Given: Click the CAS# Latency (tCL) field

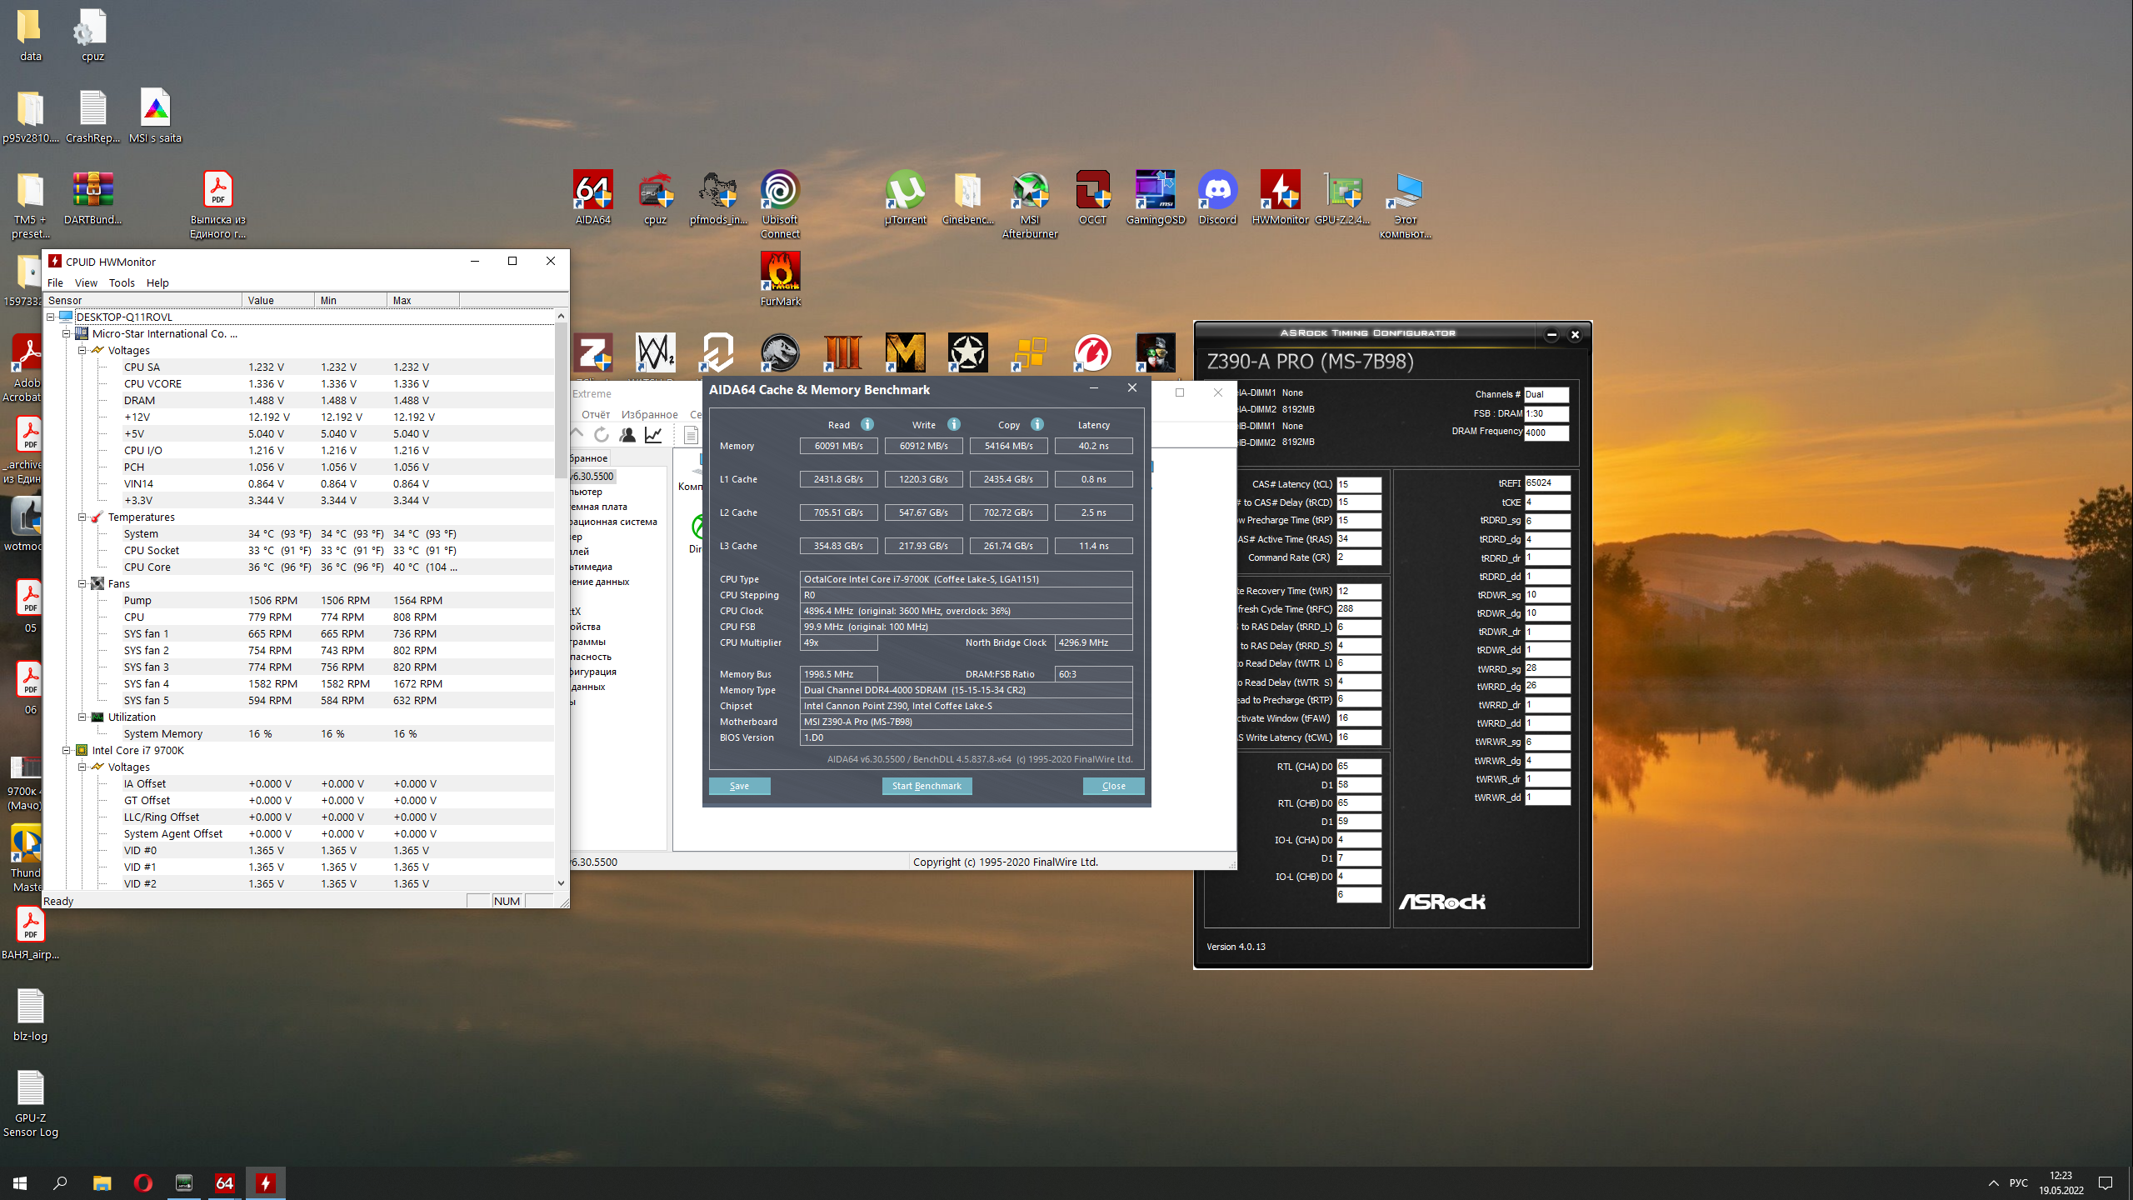Looking at the screenshot, I should (x=1358, y=484).
